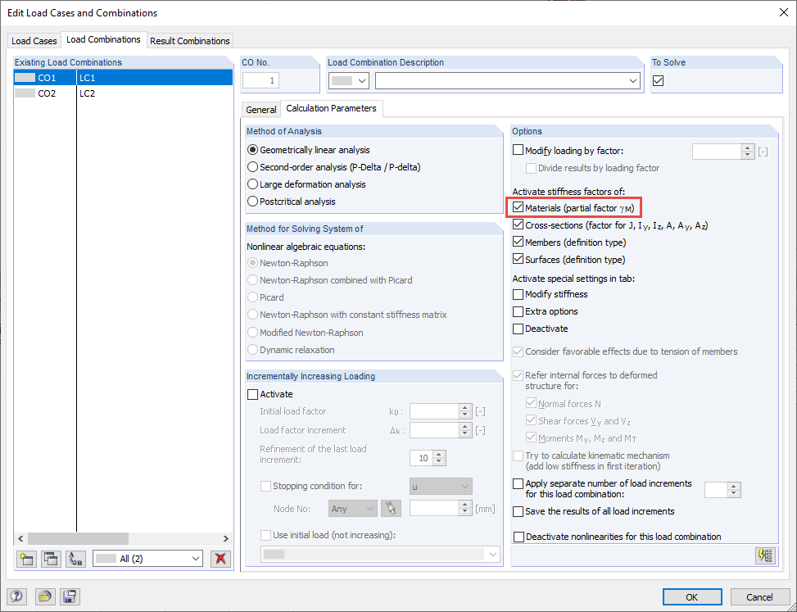Select Geometrically linear analysis

click(x=252, y=150)
